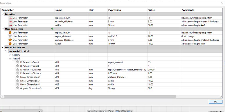Screen dimensions: 225x112
Task: Click the Unit column header
Action: (98, 10)
